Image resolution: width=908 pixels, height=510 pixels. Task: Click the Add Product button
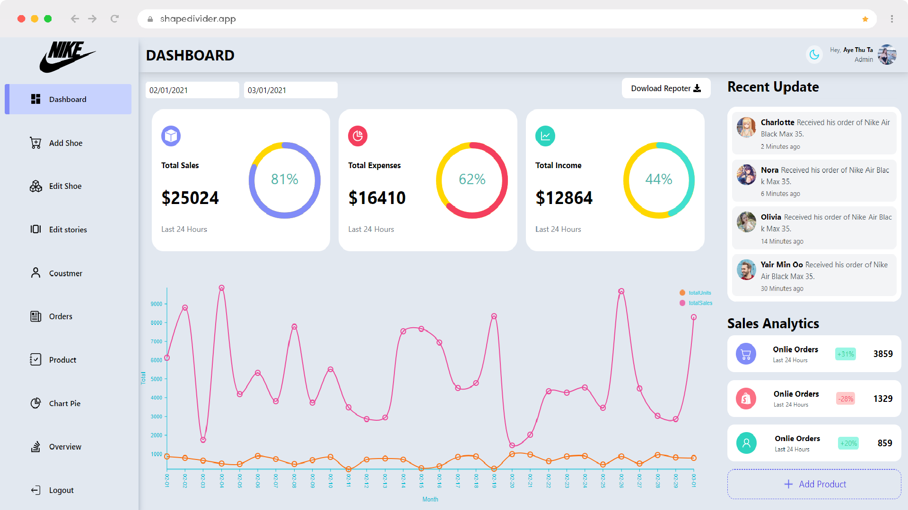tap(814, 484)
